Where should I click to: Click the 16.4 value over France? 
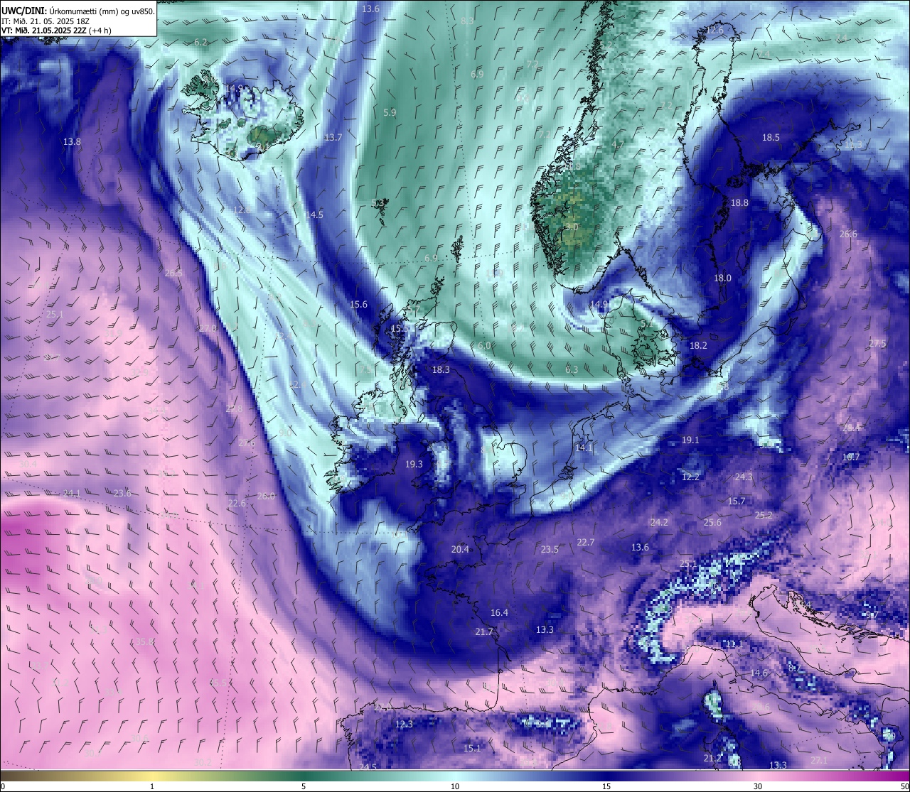pos(499,613)
